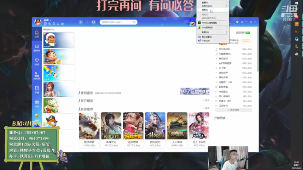Go forward with the right arrow button
The width and height of the screenshot is (303, 170).
[x=87, y=22]
